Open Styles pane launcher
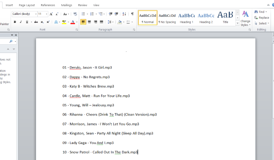 point(250,30)
